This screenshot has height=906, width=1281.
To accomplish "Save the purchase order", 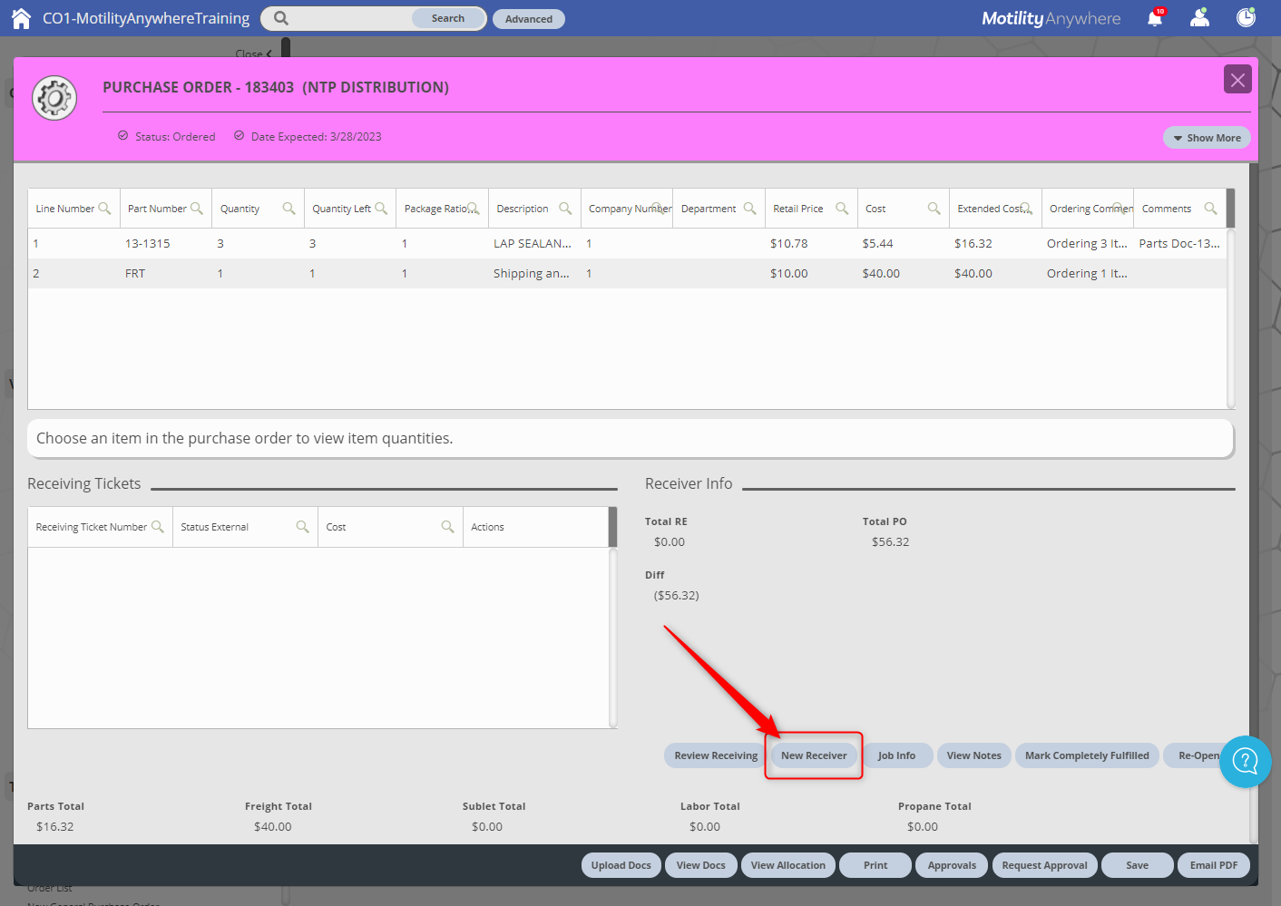I will point(1138,865).
